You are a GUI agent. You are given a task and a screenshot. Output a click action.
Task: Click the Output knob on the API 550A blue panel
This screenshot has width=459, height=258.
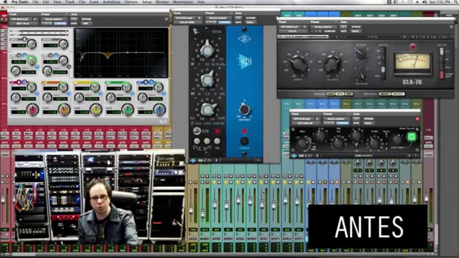coord(244,110)
